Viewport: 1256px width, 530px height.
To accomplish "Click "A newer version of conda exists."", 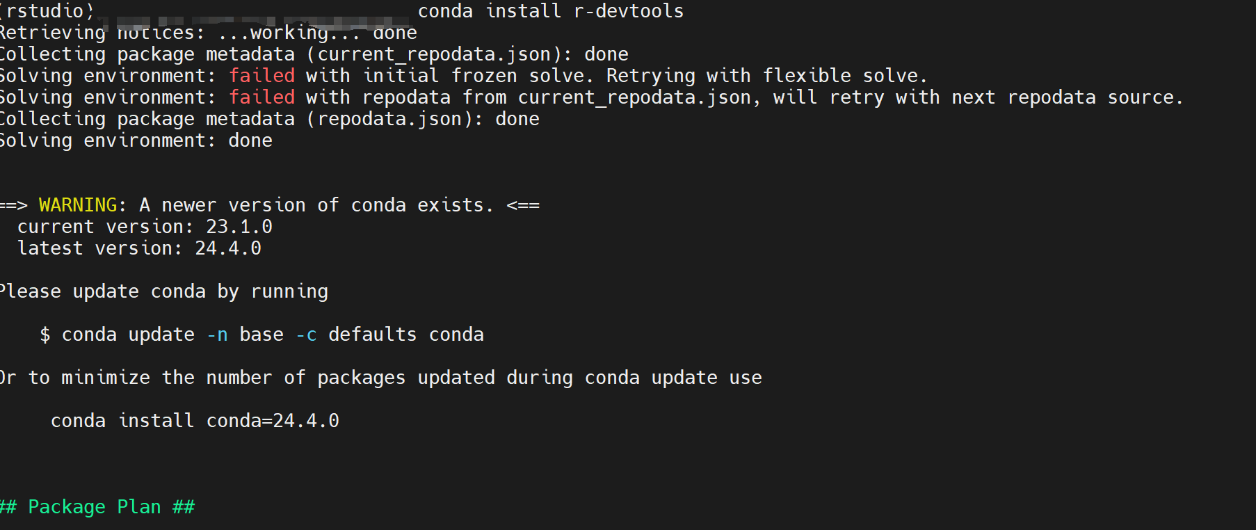I will click(316, 205).
